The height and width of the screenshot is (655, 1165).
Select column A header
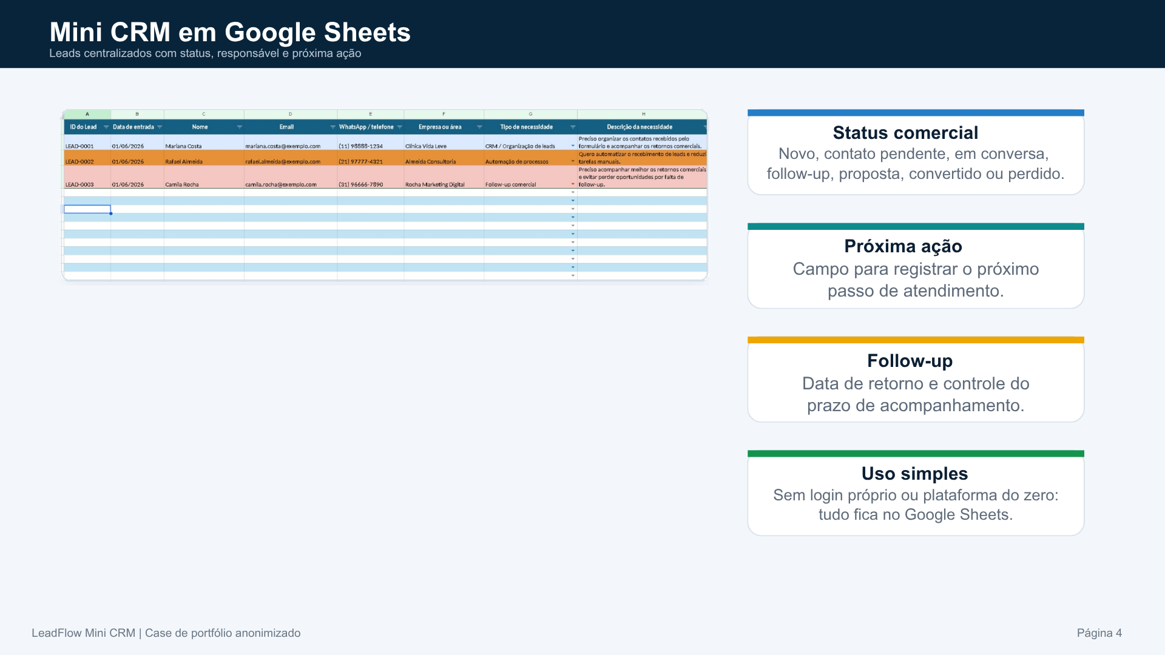[x=87, y=114]
